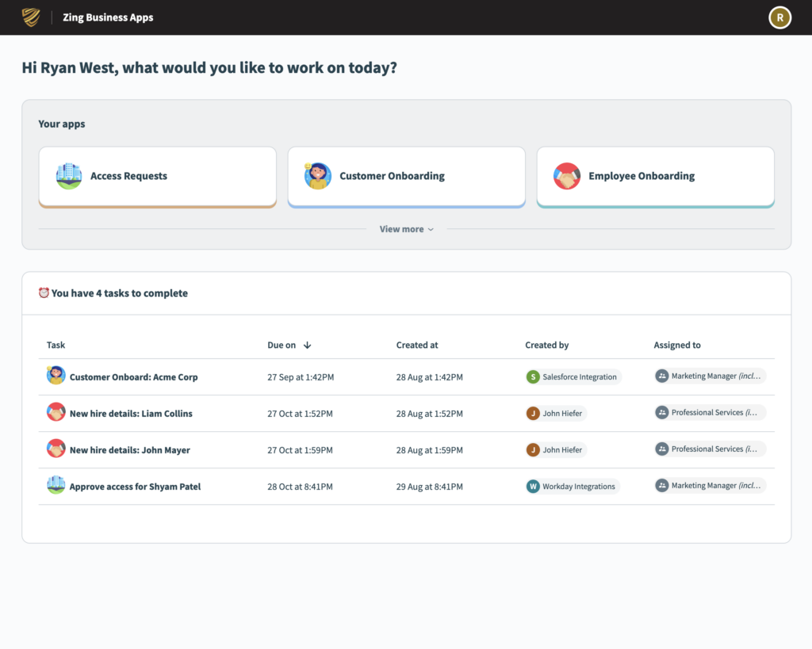812x649 pixels.
Task: Click the Zing shield logo
Action: click(30, 17)
